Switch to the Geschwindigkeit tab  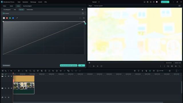[x=27, y=6]
